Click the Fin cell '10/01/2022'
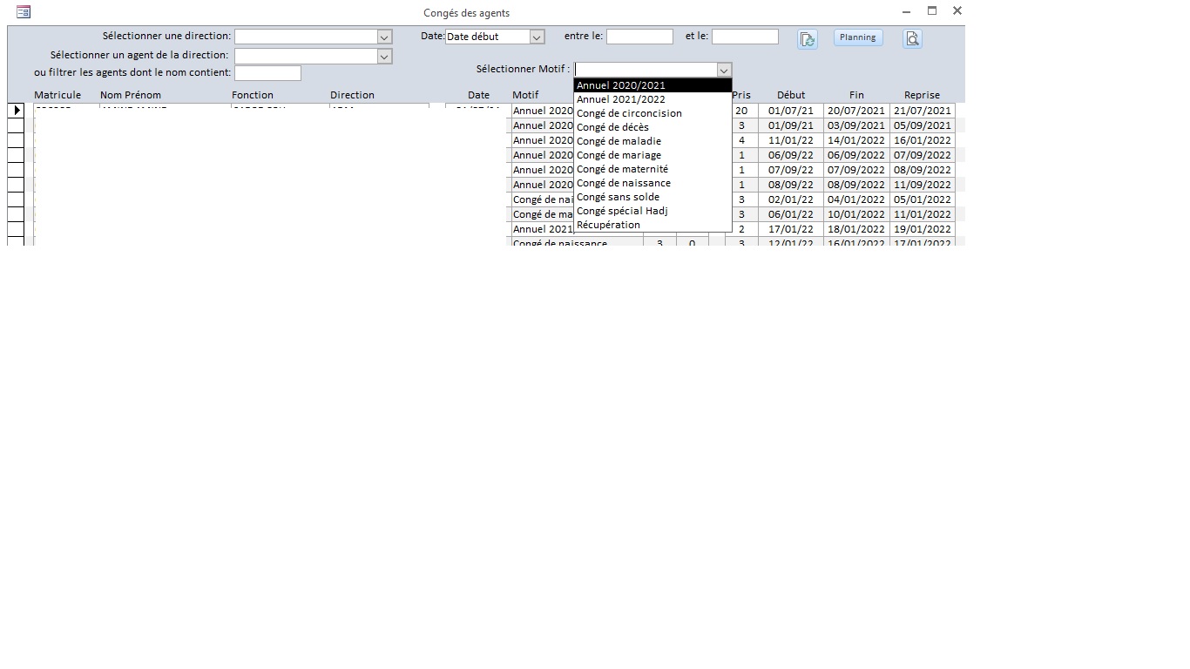The height and width of the screenshot is (669, 1190). [x=856, y=214]
